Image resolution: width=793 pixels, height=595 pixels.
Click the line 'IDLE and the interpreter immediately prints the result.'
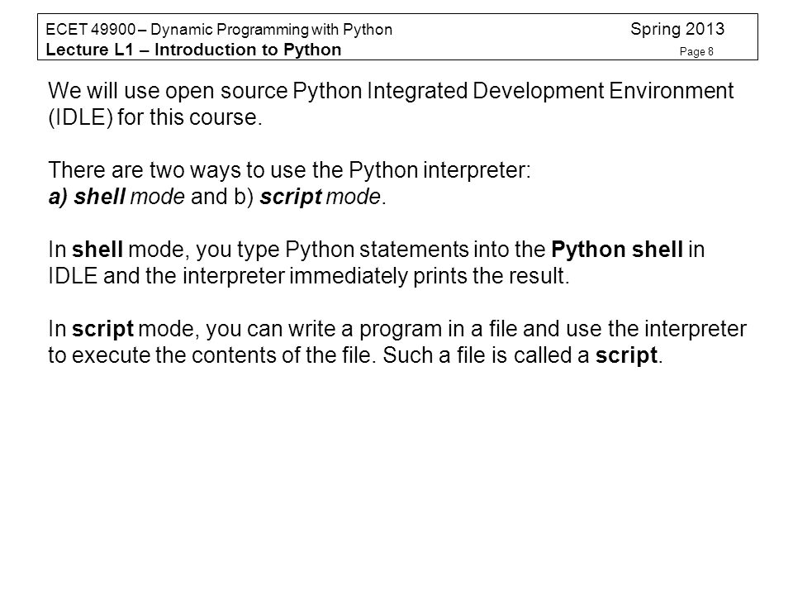(x=309, y=276)
